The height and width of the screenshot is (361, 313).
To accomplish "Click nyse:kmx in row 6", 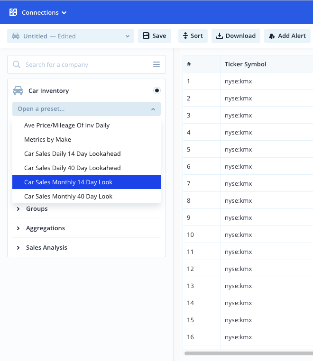I will tap(239, 166).
